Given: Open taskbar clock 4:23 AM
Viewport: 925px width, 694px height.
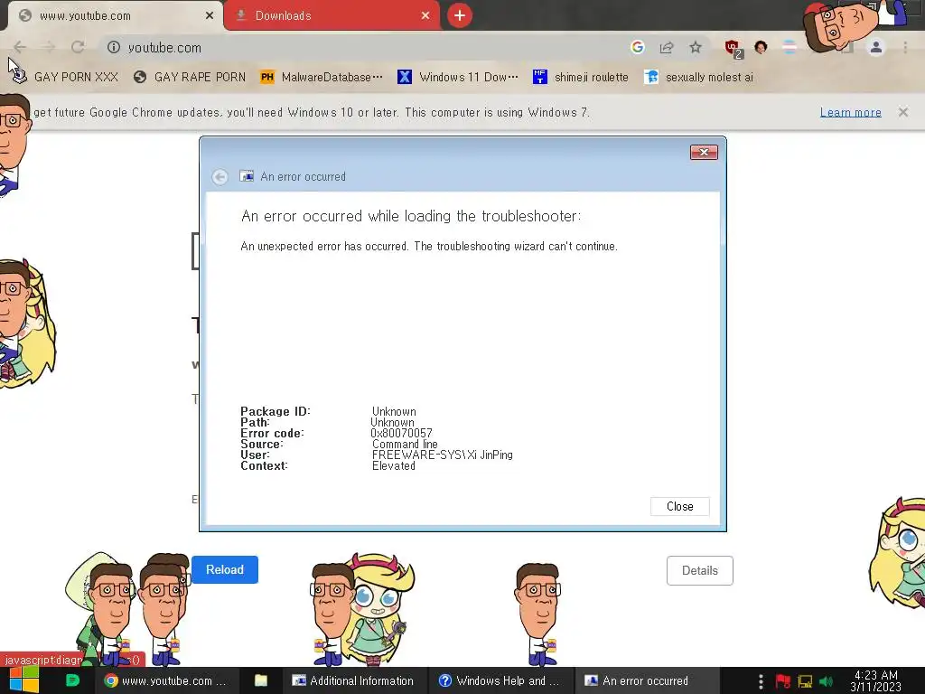Looking at the screenshot, I should pos(876,681).
